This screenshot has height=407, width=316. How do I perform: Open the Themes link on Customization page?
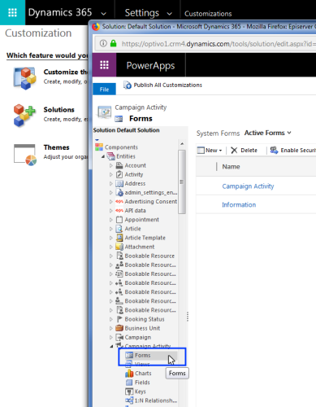[x=56, y=147]
